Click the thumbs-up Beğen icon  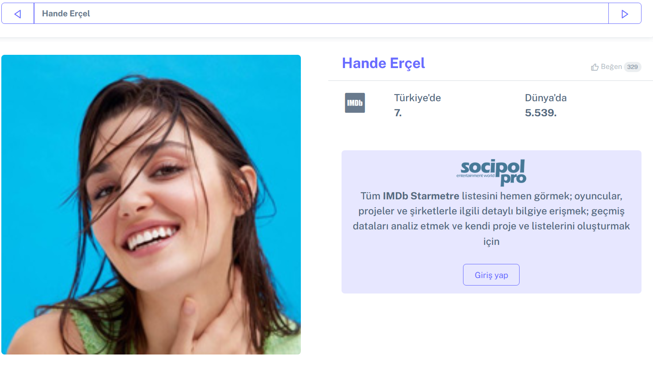pyautogui.click(x=595, y=67)
